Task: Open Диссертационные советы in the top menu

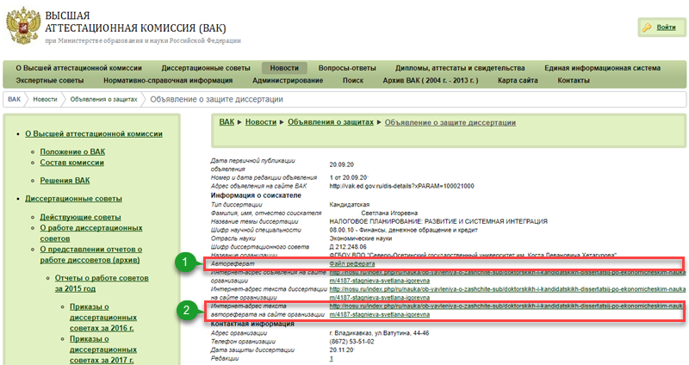Action: point(205,67)
